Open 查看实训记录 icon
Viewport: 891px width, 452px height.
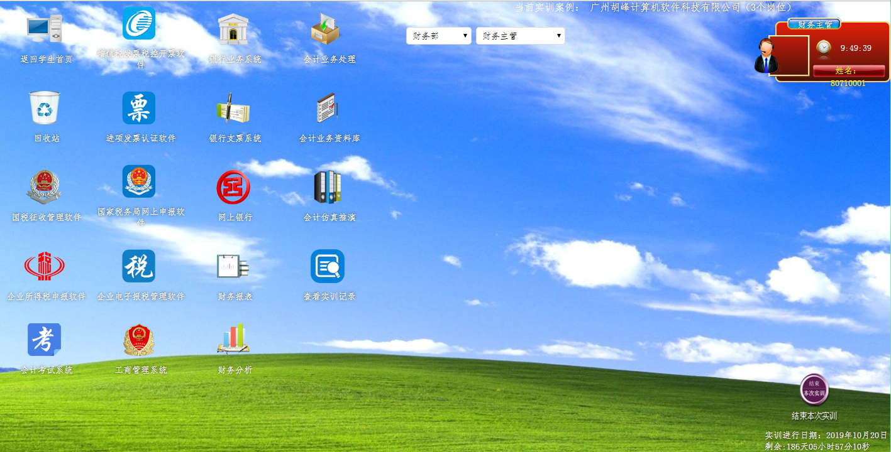point(328,266)
